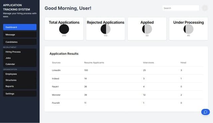Select the Indeed source row
Image resolution: width=213 pixels, height=123 pixels.
coord(126,78)
